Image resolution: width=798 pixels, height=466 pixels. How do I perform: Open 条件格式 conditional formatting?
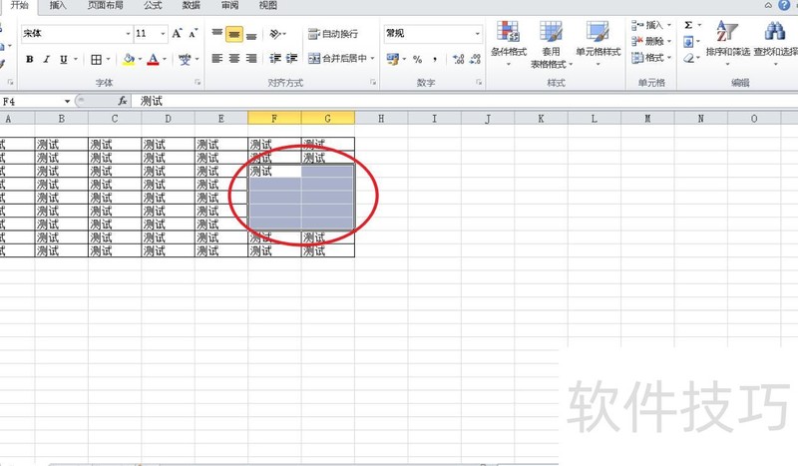[x=509, y=44]
